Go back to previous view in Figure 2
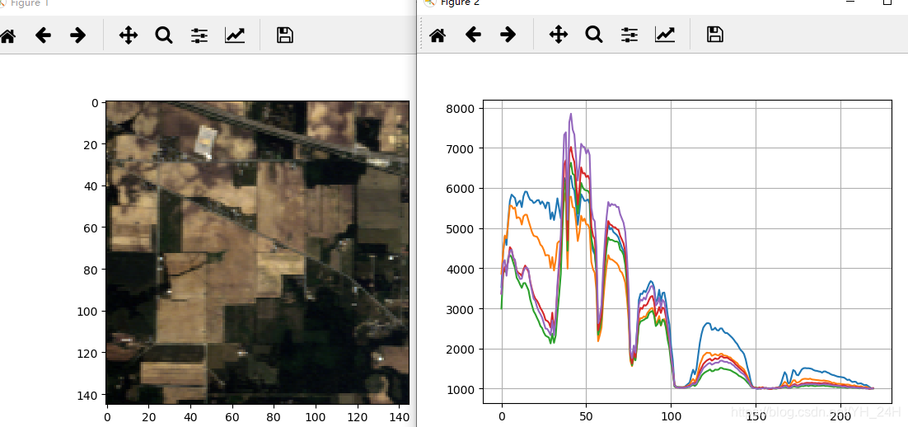The image size is (908, 427). (473, 35)
